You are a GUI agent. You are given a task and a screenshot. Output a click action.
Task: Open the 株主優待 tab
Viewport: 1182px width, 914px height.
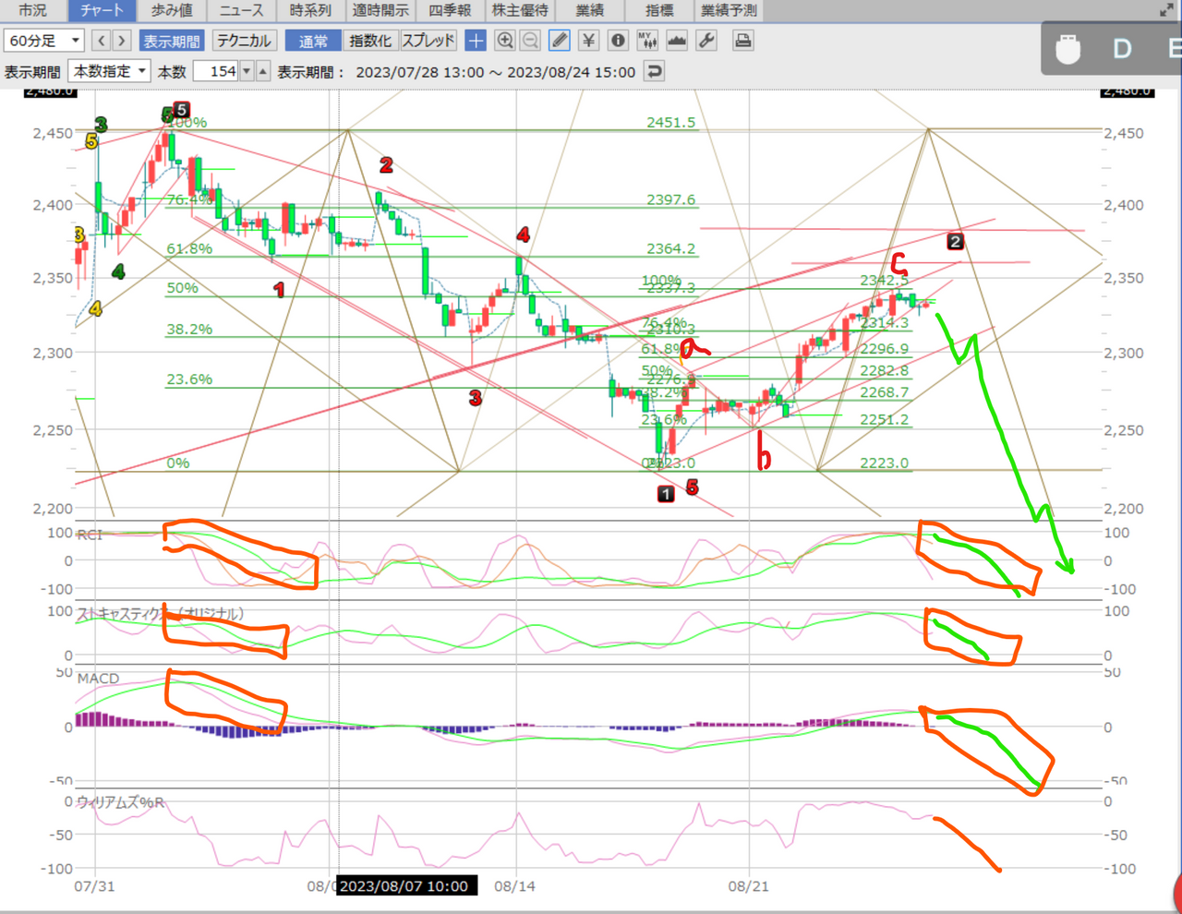(520, 10)
